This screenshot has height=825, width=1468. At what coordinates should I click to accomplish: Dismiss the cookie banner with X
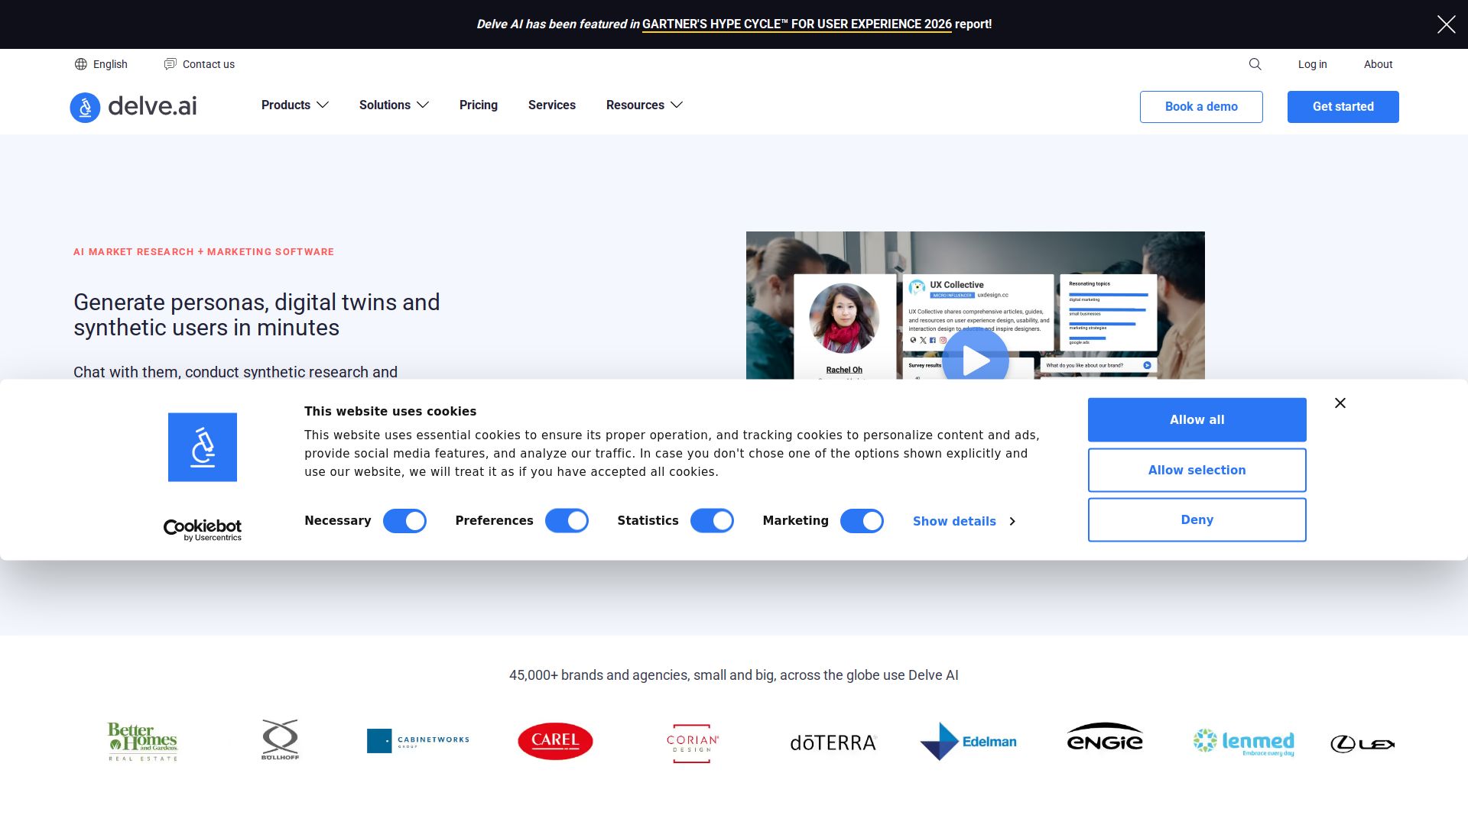[1340, 403]
